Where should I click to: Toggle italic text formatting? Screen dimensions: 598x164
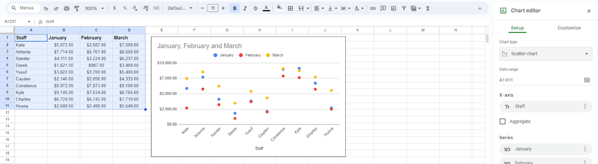(x=245, y=8)
